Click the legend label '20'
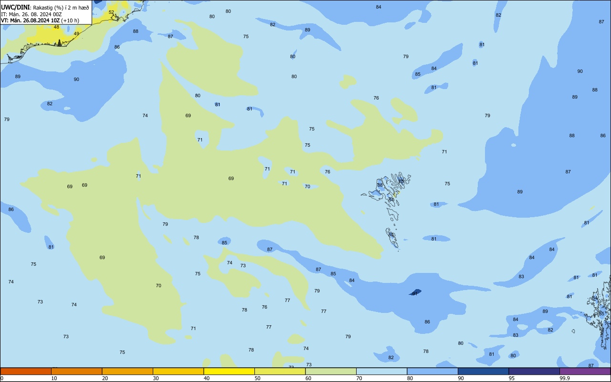 pyautogui.click(x=105, y=378)
